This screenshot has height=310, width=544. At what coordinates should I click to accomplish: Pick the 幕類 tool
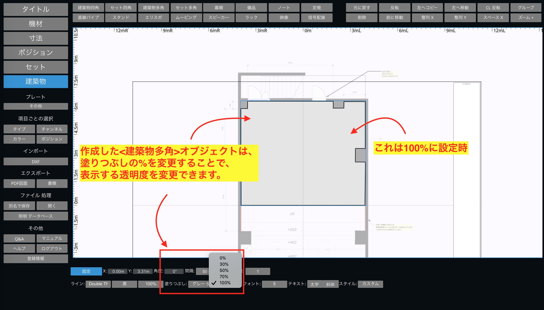point(219,8)
